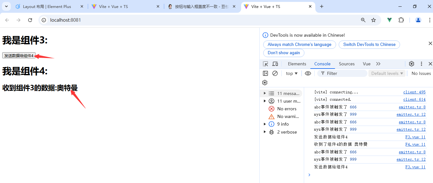Toggle the device toolbar icon
433x183 pixels.
click(275, 64)
